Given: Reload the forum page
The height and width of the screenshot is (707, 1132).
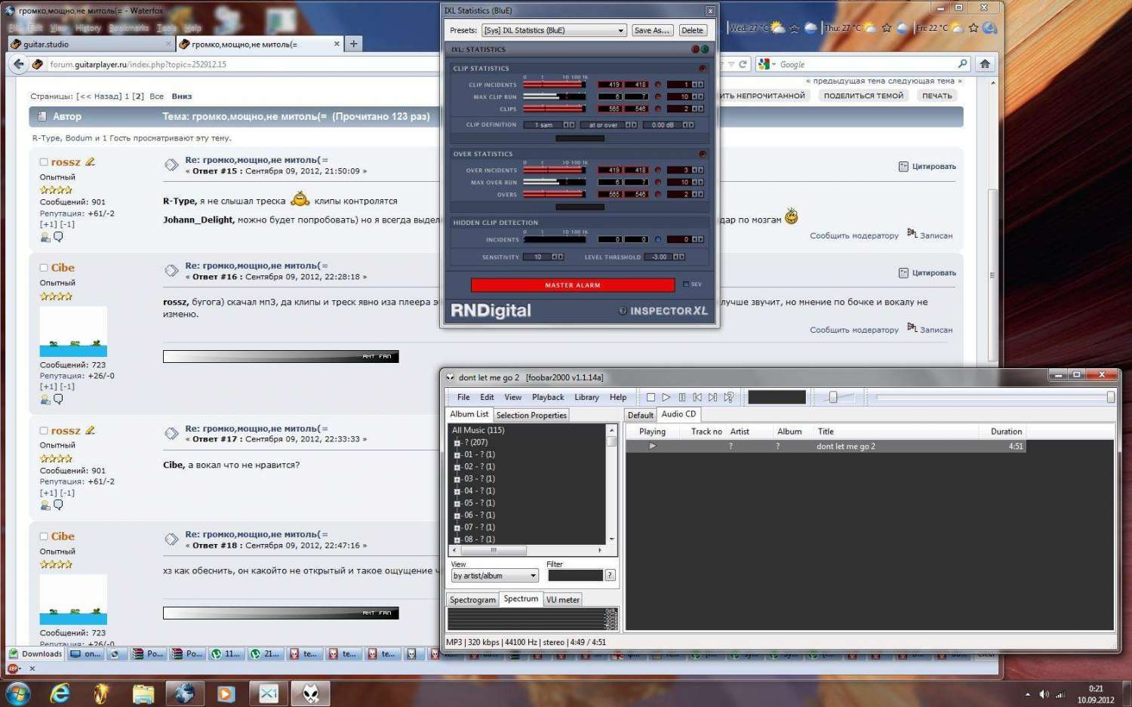Looking at the screenshot, I should click(743, 64).
